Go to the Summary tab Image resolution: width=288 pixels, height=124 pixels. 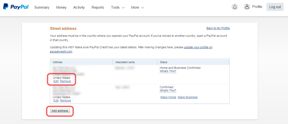point(42,7)
